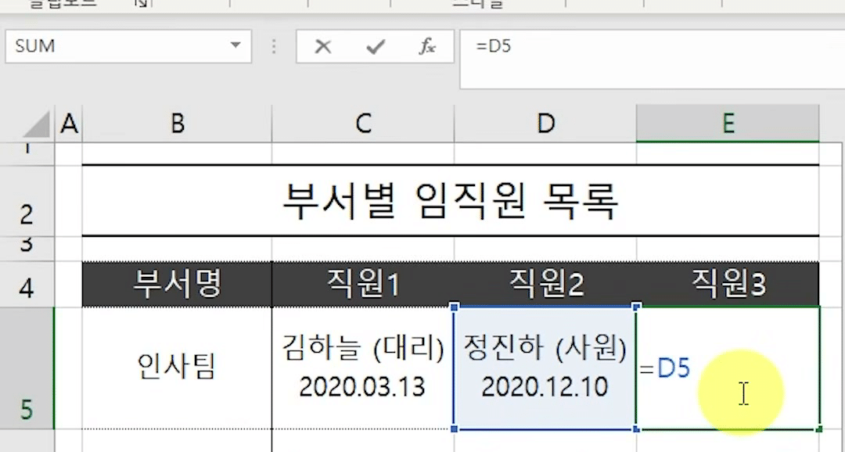845x452 pixels.
Task: Click cell E5 being edited with =D5
Action: coord(728,368)
